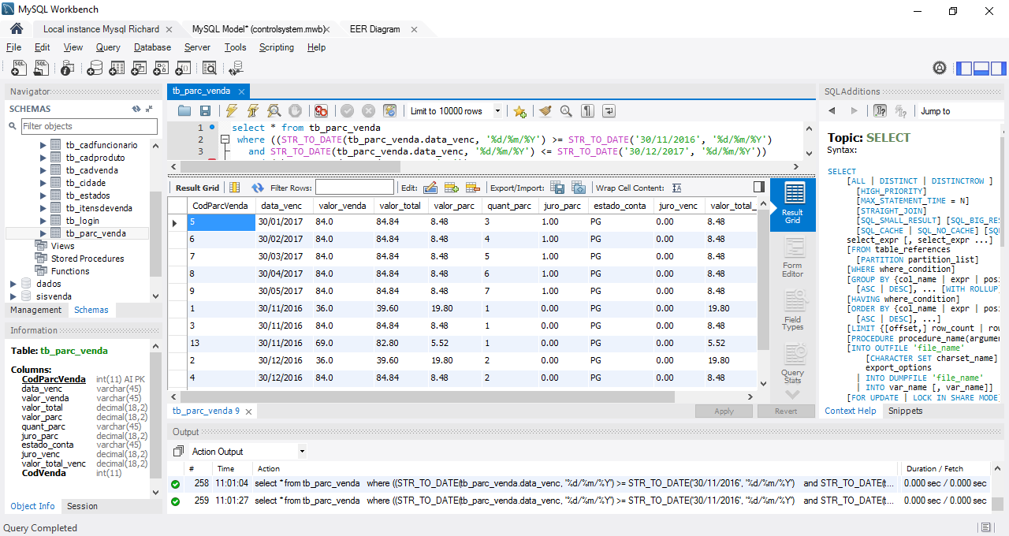The height and width of the screenshot is (536, 1009).
Task: Insert a new row icon
Action: [452, 188]
